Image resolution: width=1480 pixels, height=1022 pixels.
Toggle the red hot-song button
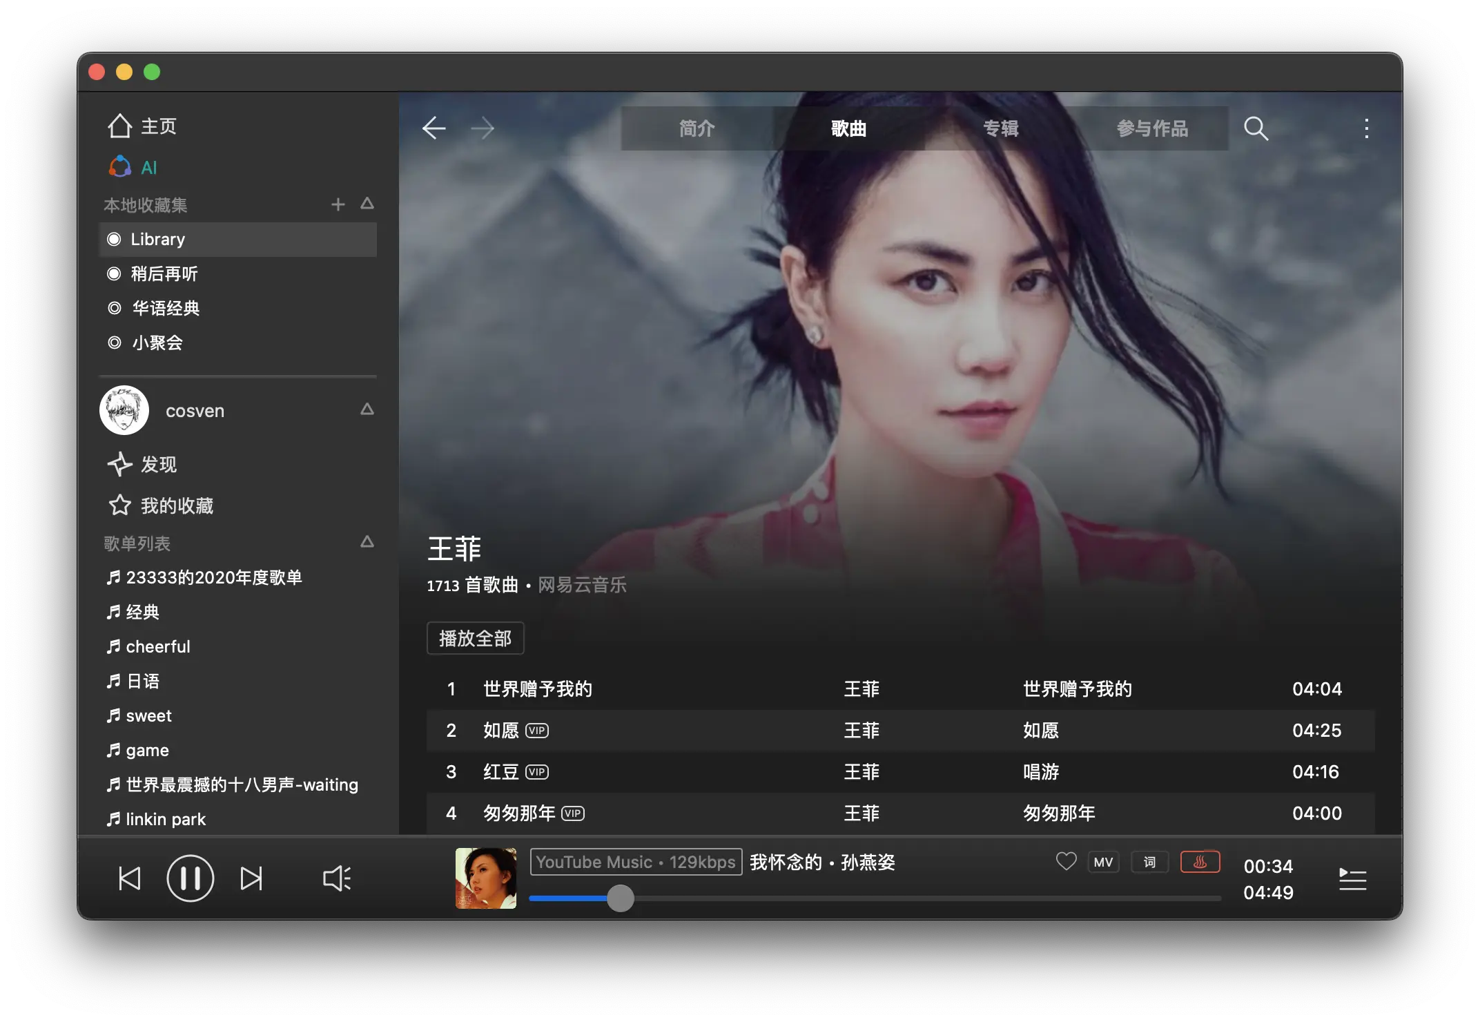[1200, 862]
